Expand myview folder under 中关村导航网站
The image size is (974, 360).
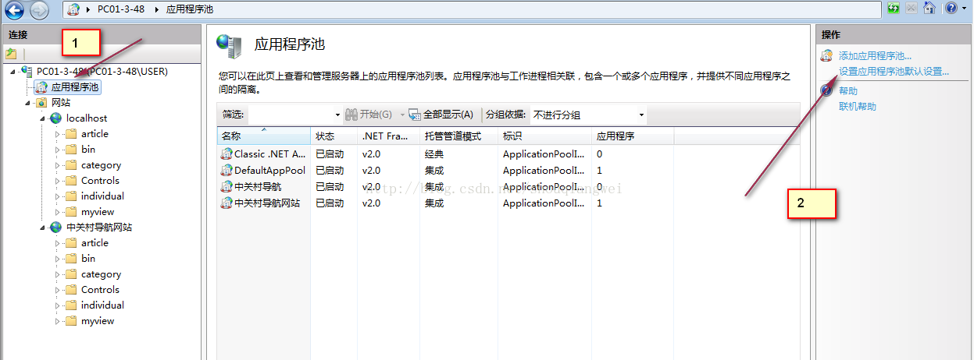(57, 321)
